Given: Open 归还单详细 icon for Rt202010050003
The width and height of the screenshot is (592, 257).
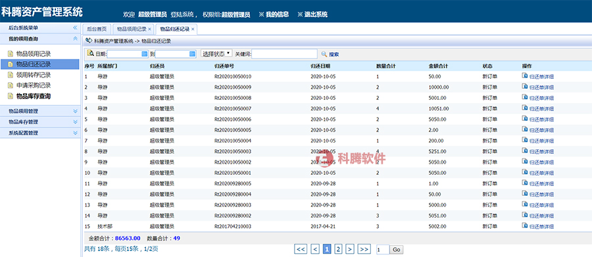Looking at the screenshot, I should coord(525,151).
